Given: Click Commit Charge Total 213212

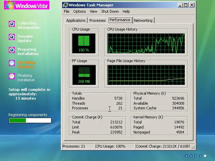Looking at the screenshot, I should click(x=116, y=122).
